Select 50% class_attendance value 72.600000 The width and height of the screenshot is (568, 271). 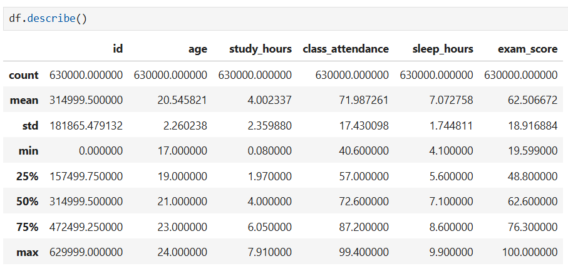(x=364, y=202)
